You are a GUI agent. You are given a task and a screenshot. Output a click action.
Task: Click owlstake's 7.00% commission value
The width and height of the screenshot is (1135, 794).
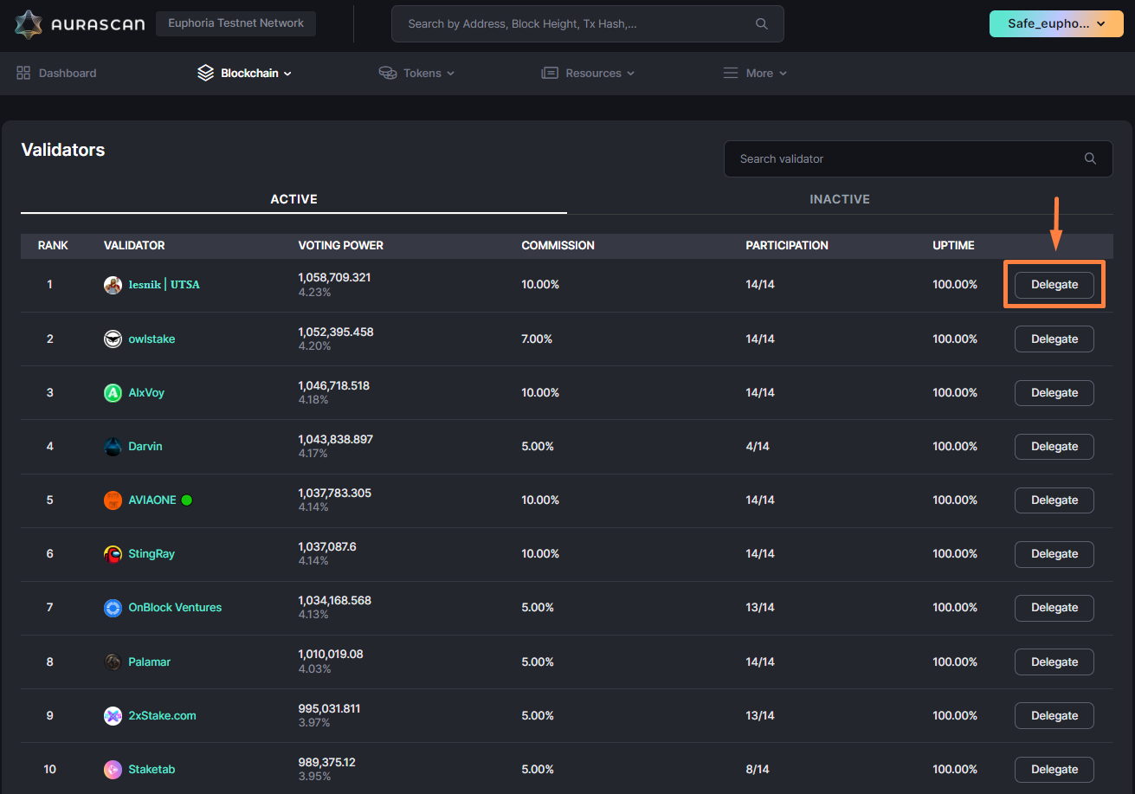click(537, 339)
